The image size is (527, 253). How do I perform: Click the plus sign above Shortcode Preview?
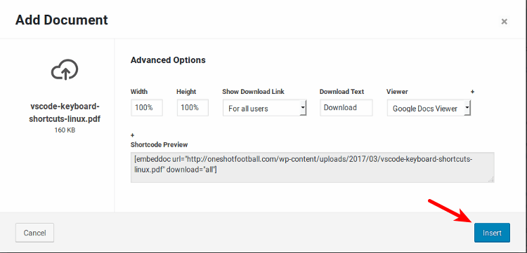pos(132,135)
